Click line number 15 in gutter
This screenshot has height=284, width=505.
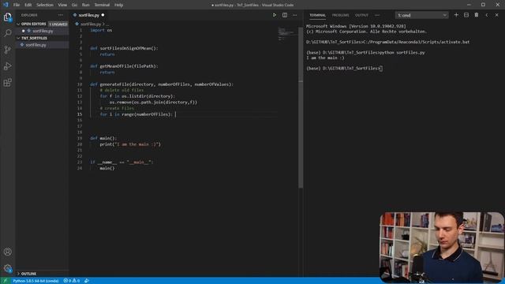click(80, 114)
